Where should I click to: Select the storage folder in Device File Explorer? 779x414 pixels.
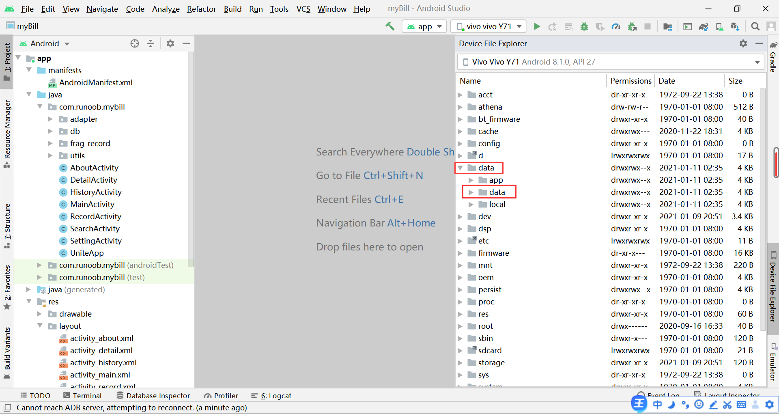click(x=491, y=362)
